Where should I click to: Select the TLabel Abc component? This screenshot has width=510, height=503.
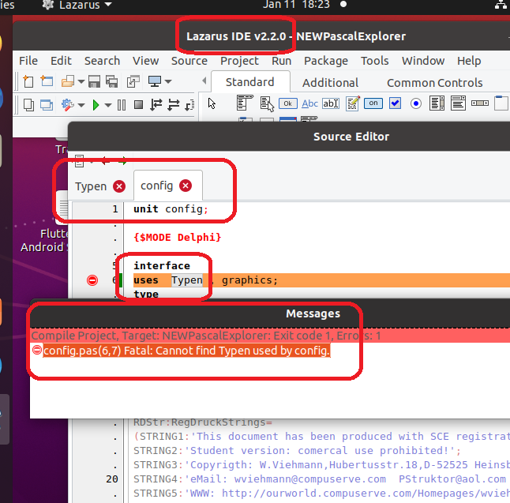point(309,103)
